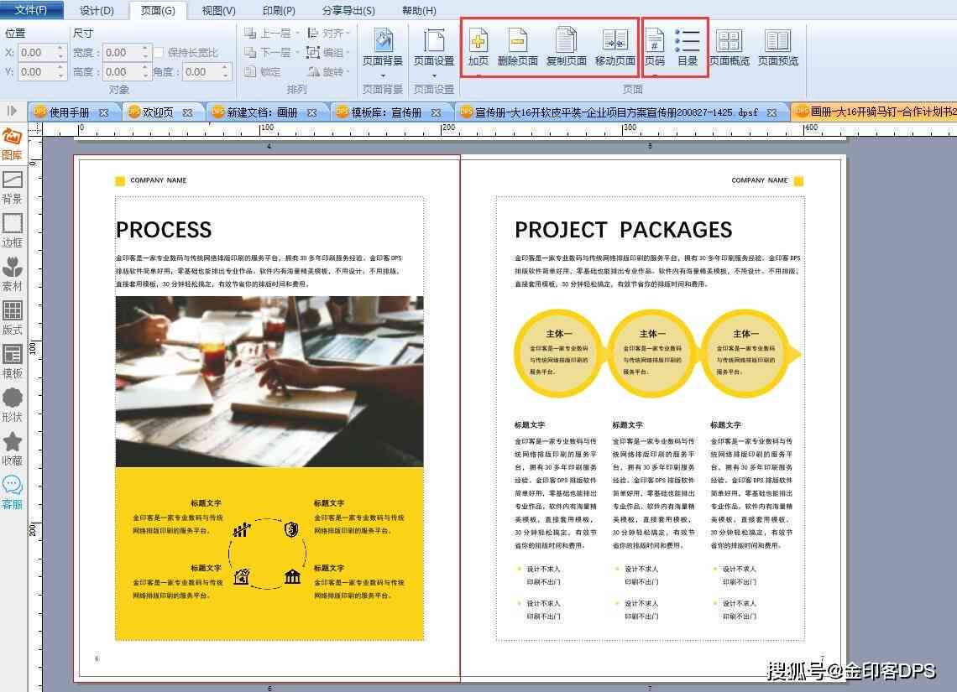Open the 形状 sidebar panel
This screenshot has width=957, height=692.
[x=13, y=405]
